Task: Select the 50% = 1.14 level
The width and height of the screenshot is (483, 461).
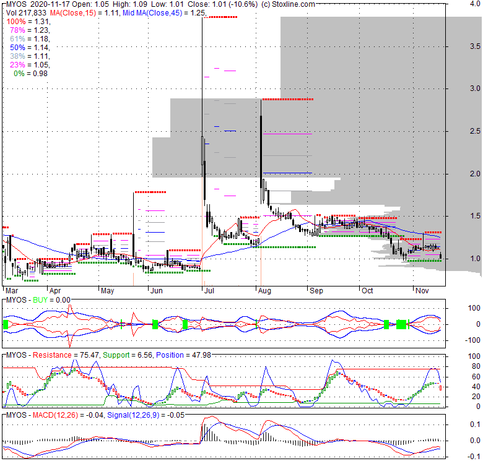Action: click(x=30, y=48)
